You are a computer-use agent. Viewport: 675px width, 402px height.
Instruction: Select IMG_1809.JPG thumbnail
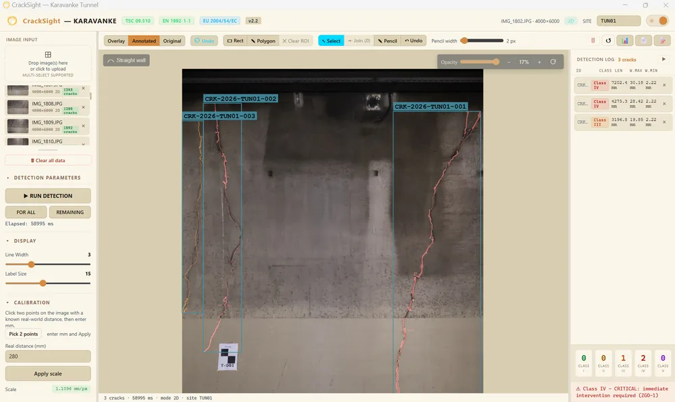tap(18, 126)
